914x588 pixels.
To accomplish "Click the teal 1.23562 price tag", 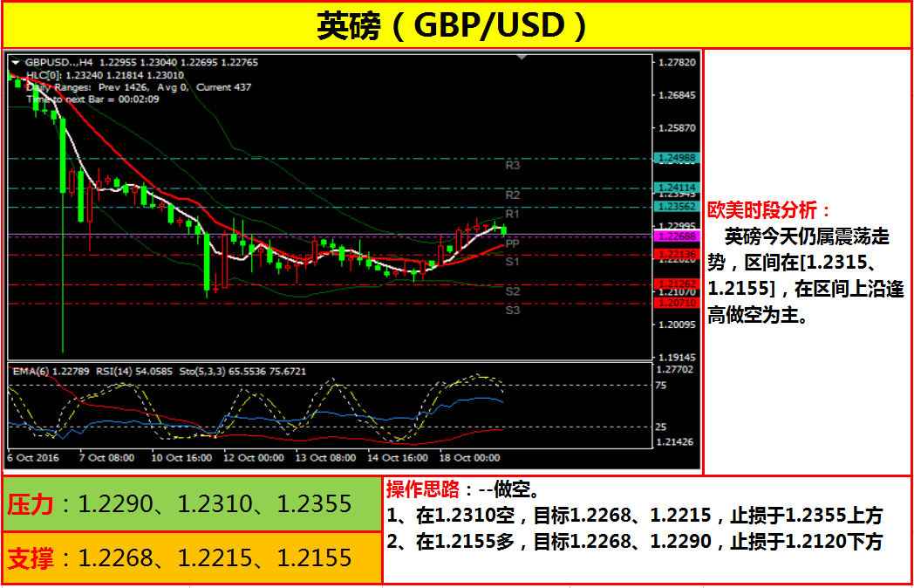I will (676, 207).
